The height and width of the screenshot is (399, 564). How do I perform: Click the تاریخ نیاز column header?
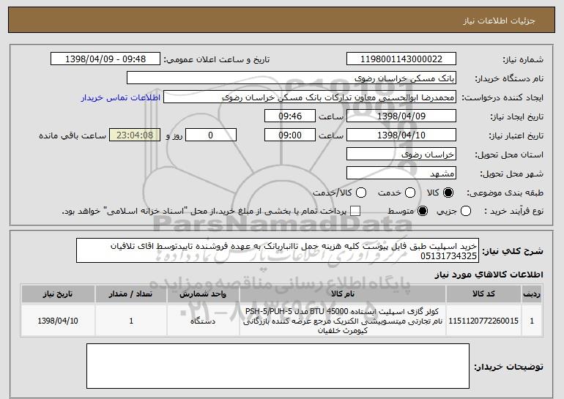click(58, 294)
